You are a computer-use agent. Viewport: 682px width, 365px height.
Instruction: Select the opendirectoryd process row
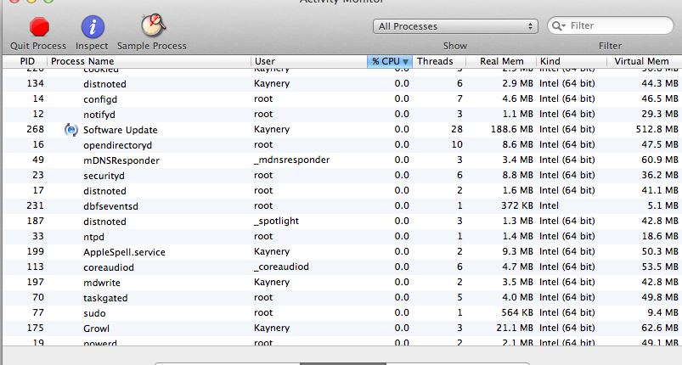[342, 144]
